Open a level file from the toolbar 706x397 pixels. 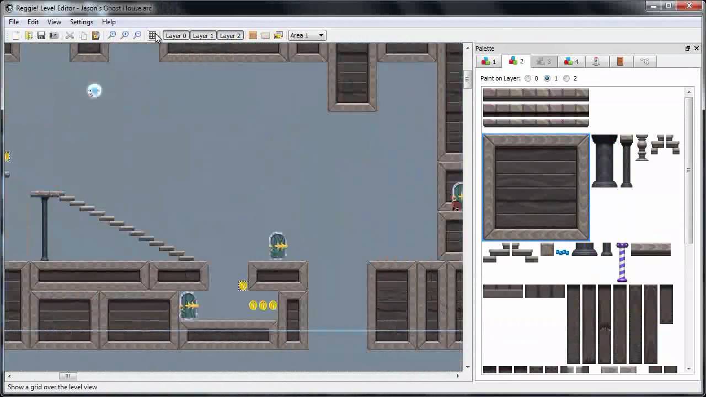click(29, 35)
